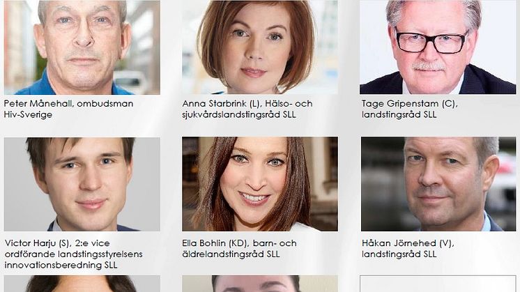The image size is (520, 292).
Task: Click caption 'Ella Bohlin (KD), barn- och'
Action: pos(239,243)
